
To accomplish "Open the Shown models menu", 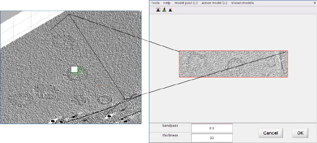I will 243,3.
